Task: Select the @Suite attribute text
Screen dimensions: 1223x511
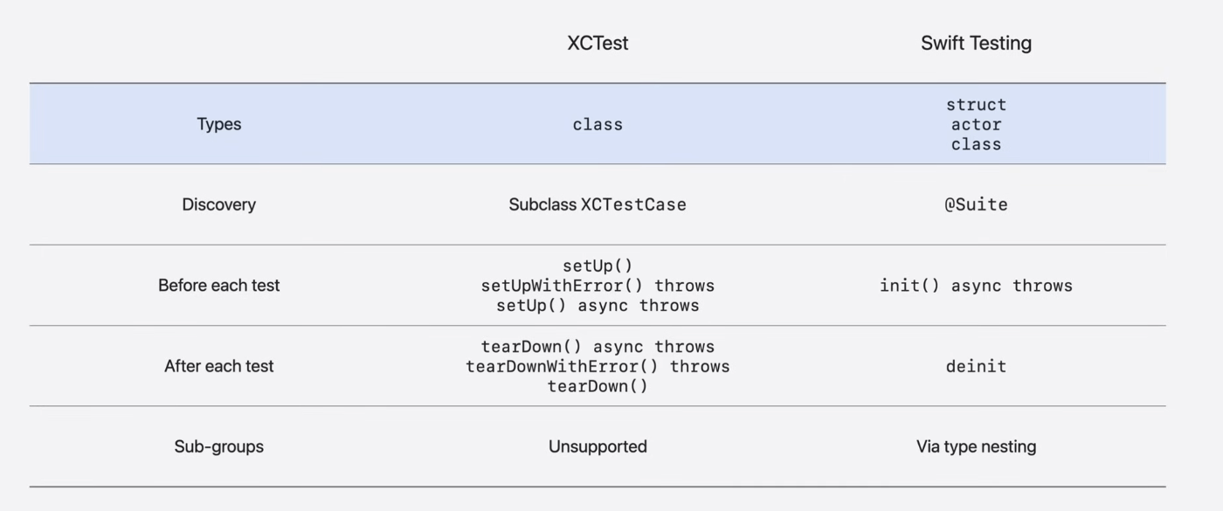Action: coord(976,204)
